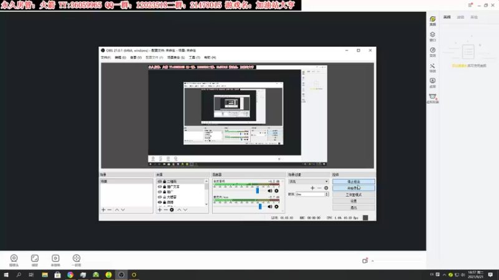Open the beauty (美颜) sidebar panel icon
This screenshot has height=280, width=499.
point(432,21)
